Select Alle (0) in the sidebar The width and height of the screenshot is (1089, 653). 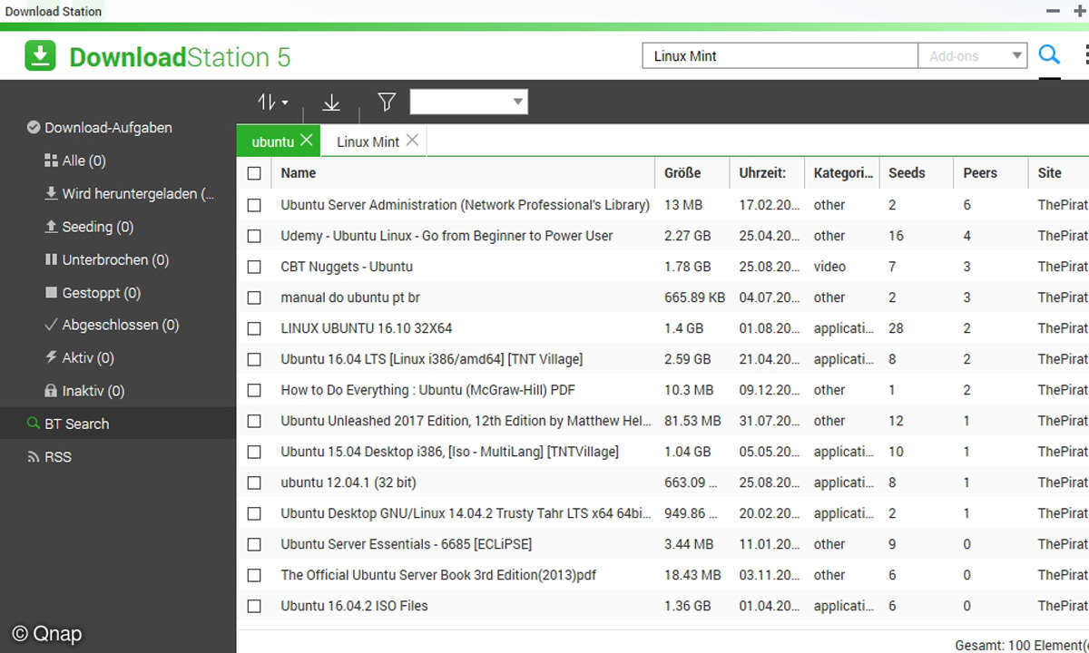[75, 161]
